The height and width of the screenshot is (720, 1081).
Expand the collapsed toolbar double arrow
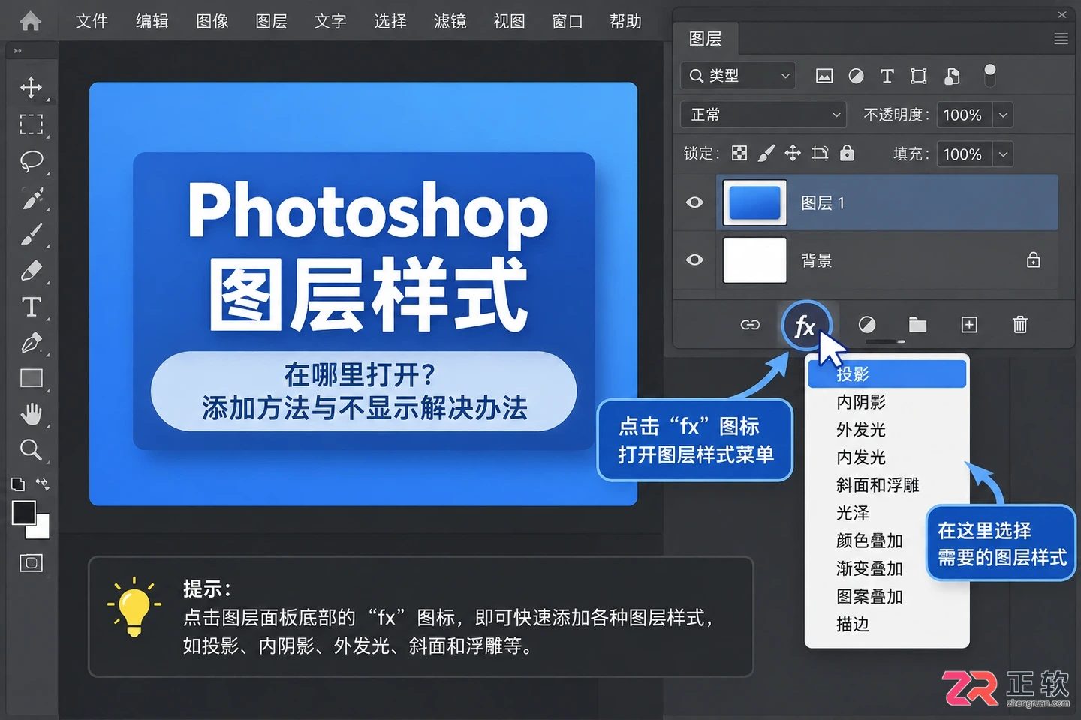(x=17, y=51)
